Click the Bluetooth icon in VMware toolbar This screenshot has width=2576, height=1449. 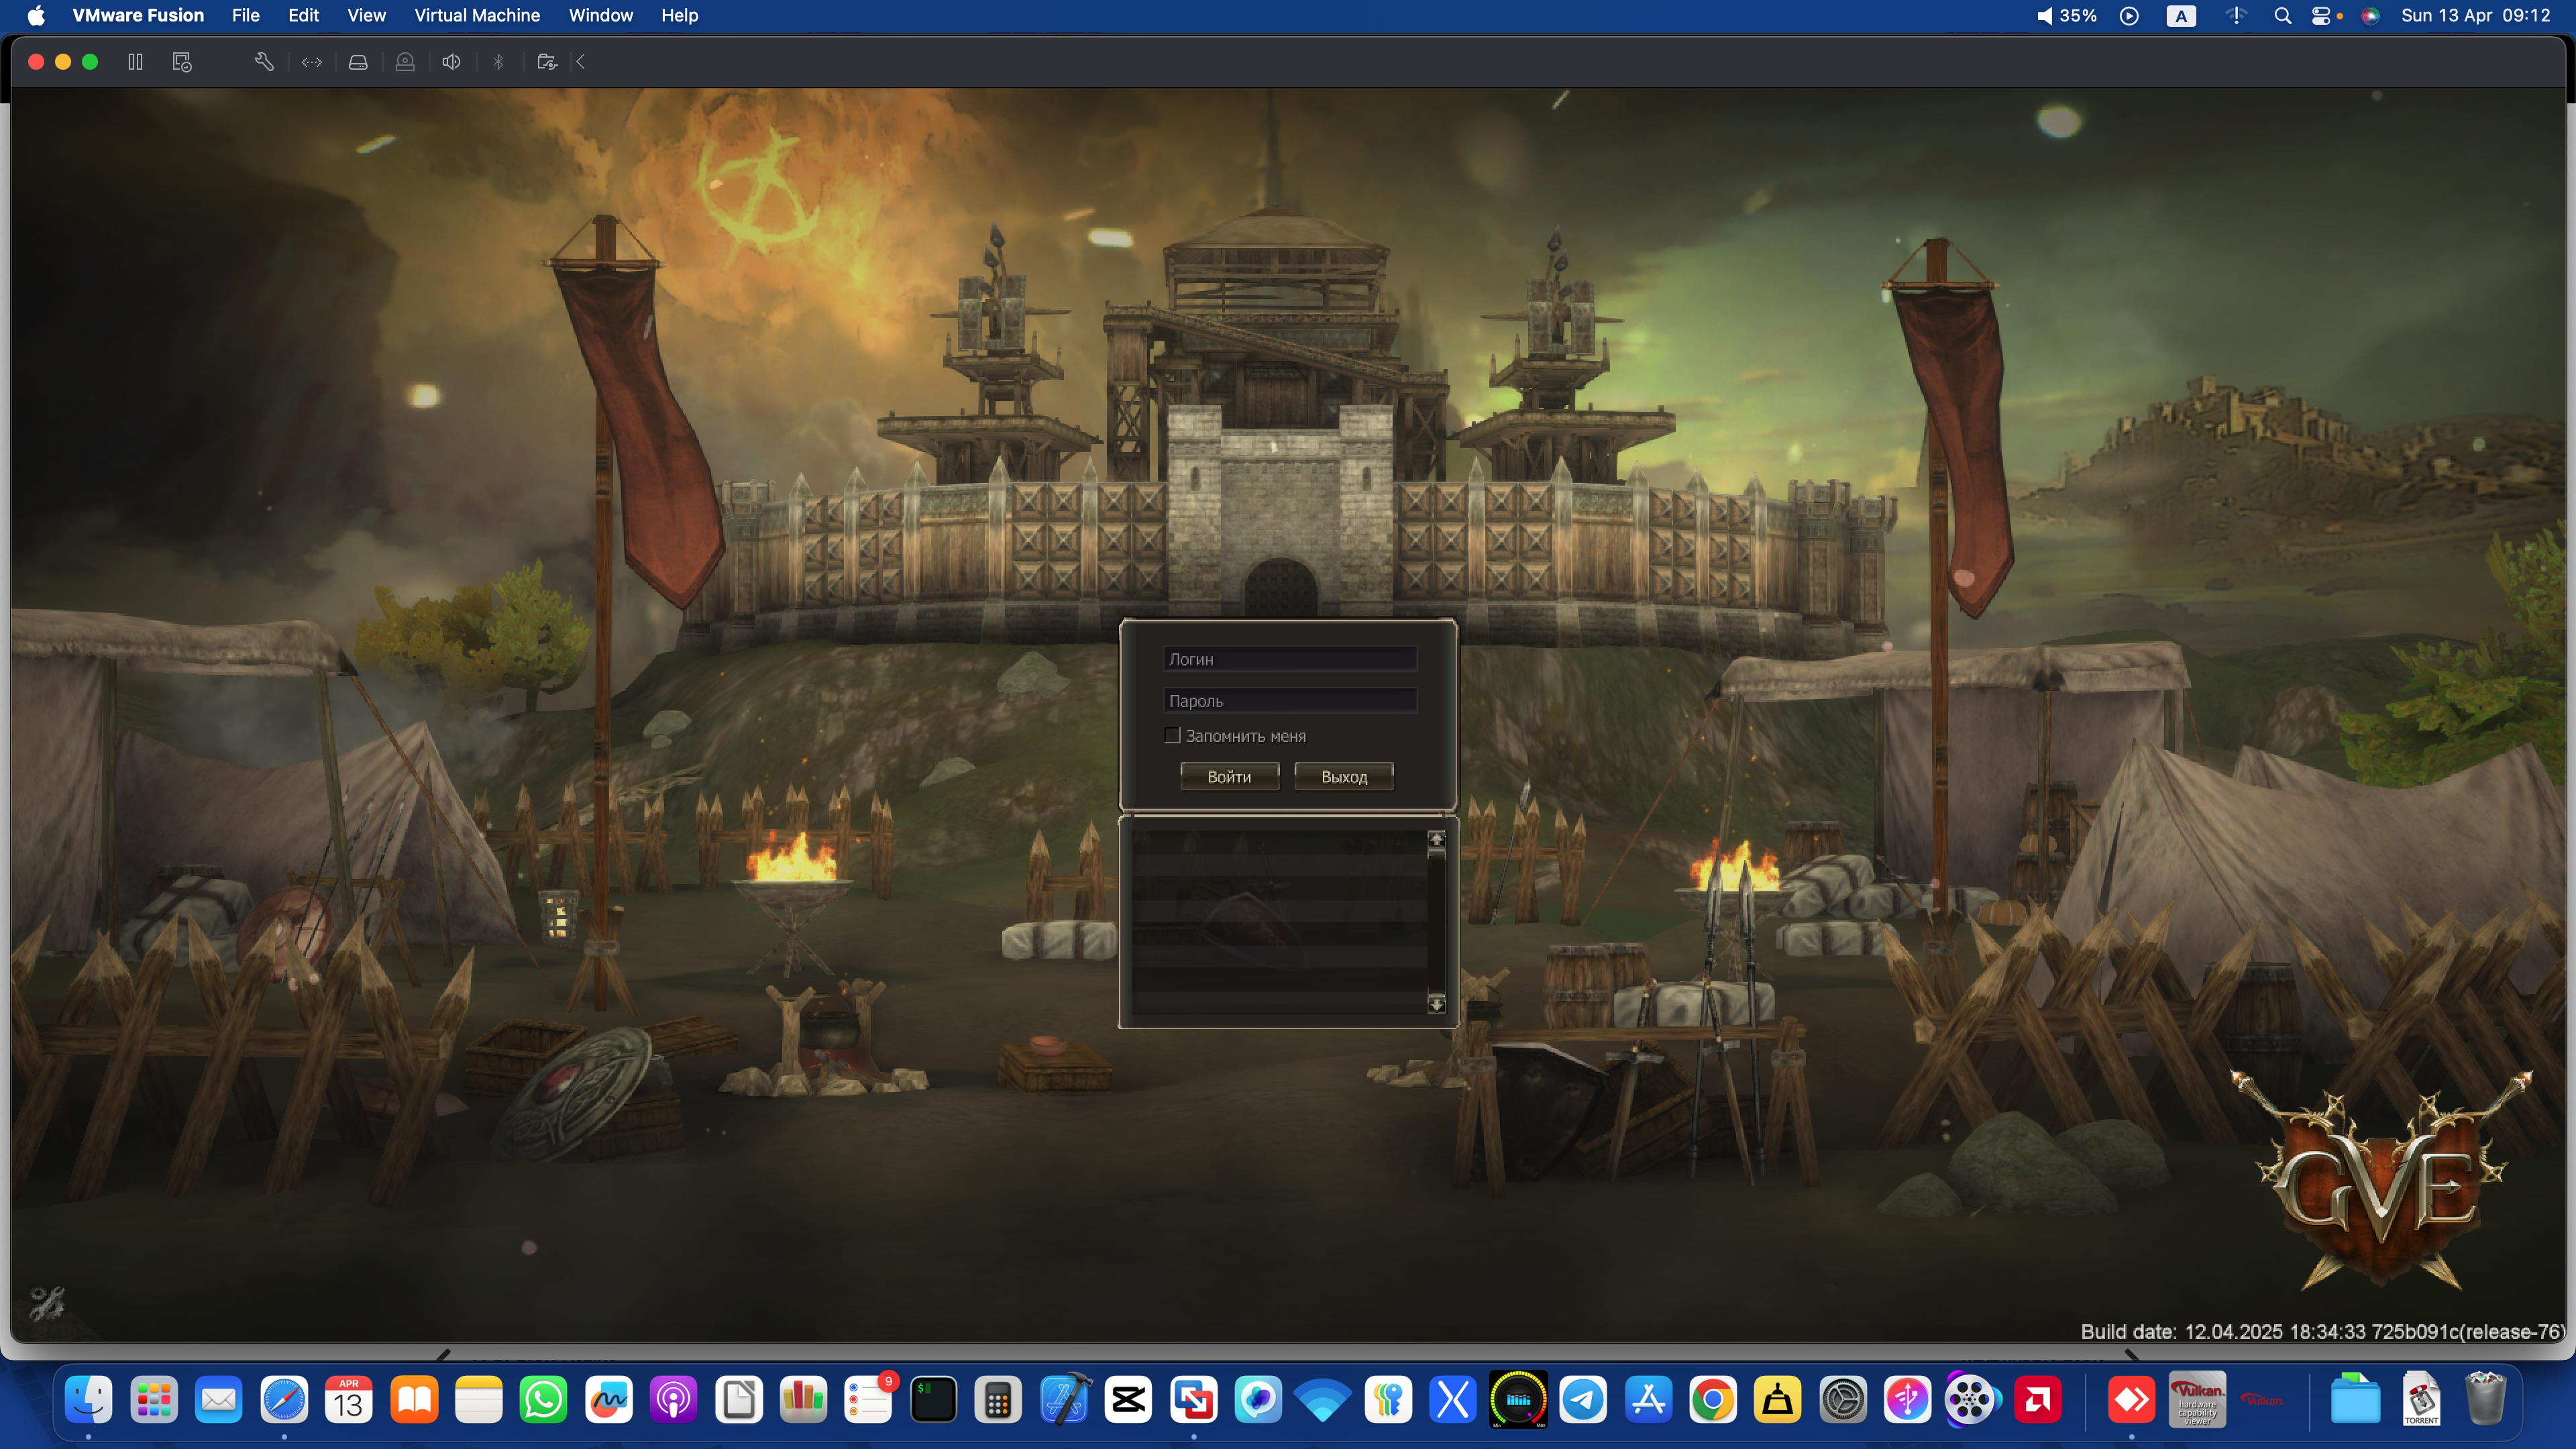[498, 62]
